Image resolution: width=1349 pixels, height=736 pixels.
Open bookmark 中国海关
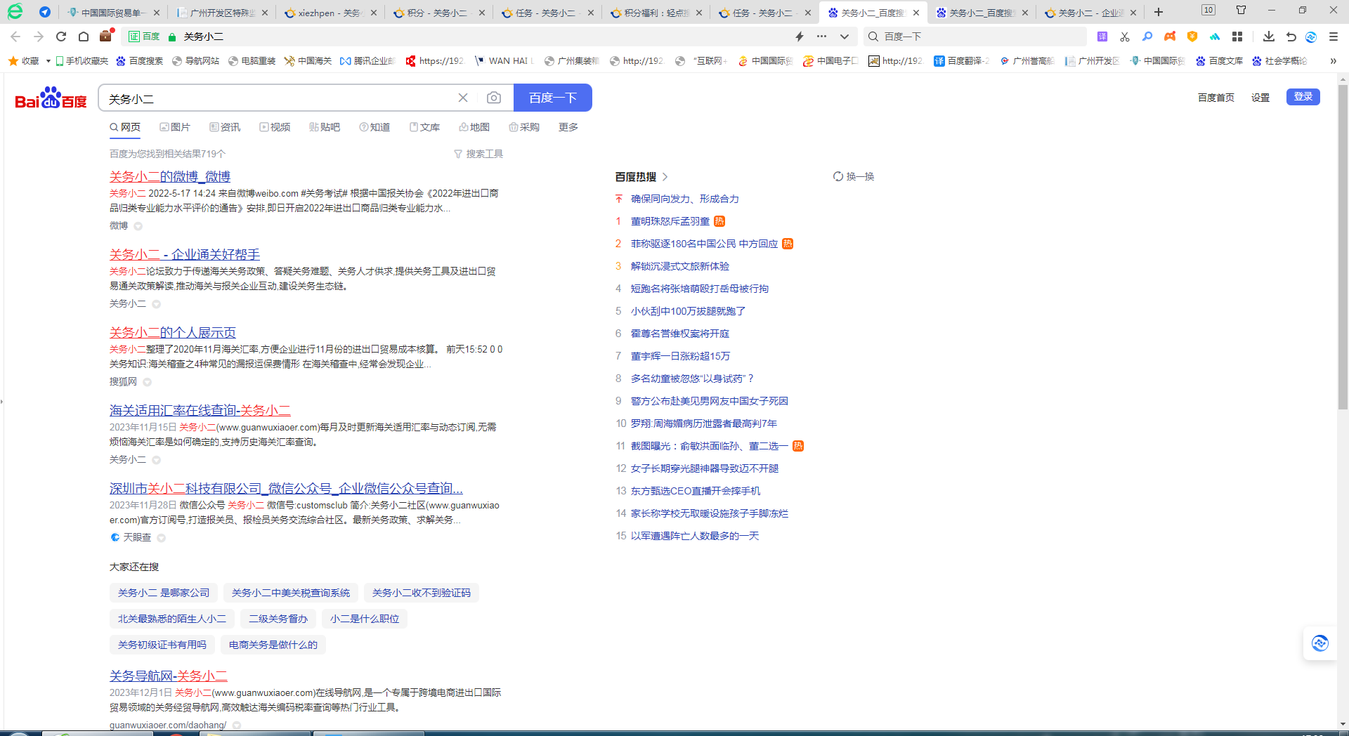(308, 61)
